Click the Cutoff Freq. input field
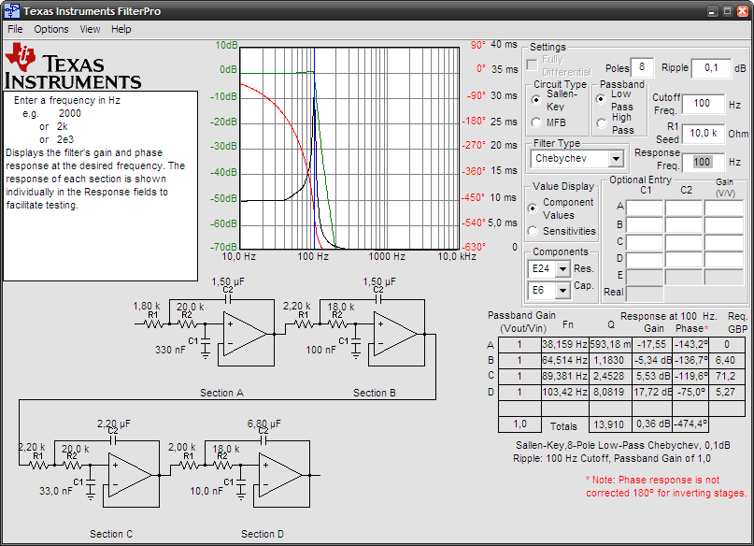754x546 pixels. point(703,104)
